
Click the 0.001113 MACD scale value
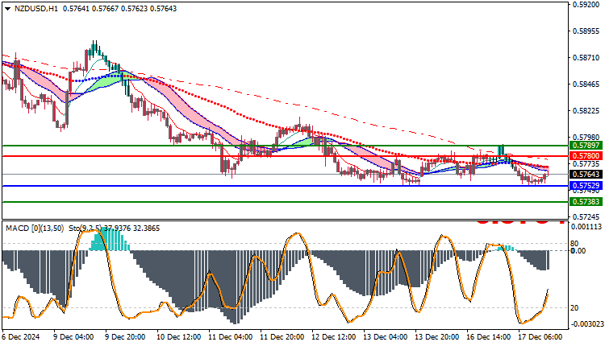pos(586,227)
